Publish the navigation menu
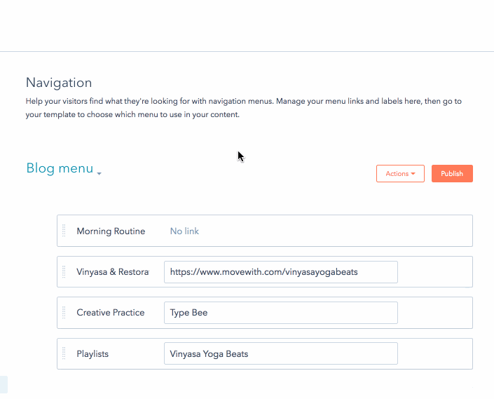Image resolution: width=494 pixels, height=399 pixels. (452, 174)
